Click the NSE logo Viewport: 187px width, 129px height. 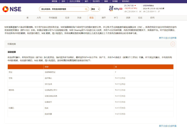click(x=12, y=9)
